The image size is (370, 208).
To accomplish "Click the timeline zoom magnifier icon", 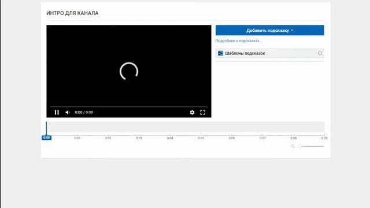I will pyautogui.click(x=293, y=146).
